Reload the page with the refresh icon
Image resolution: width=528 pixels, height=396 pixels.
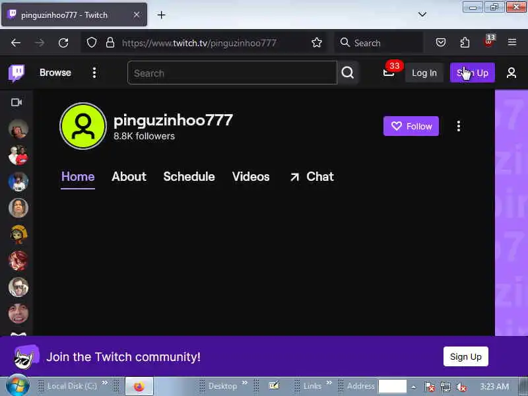[63, 43]
